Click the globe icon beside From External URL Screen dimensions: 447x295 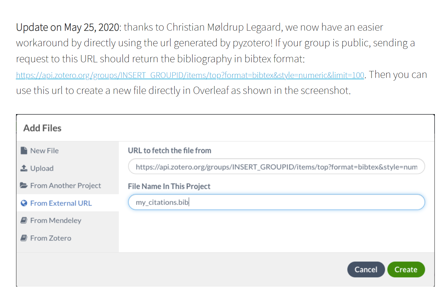click(24, 203)
